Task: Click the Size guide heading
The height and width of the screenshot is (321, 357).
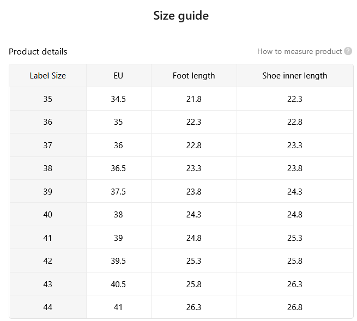Action: tap(181, 16)
